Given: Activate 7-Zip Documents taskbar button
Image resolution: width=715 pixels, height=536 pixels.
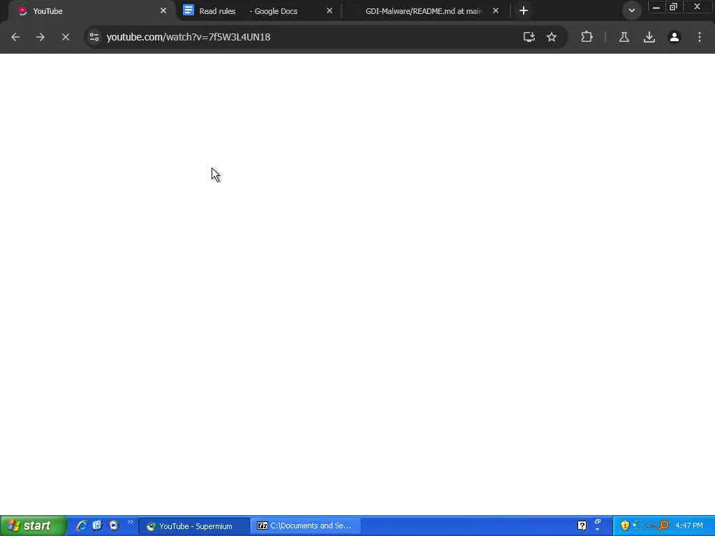Looking at the screenshot, I should 306,526.
